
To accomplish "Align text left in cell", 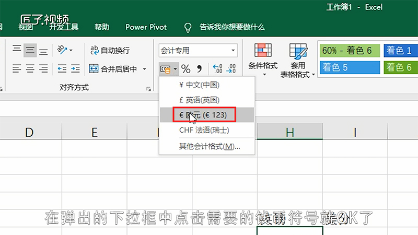I will (17, 68).
